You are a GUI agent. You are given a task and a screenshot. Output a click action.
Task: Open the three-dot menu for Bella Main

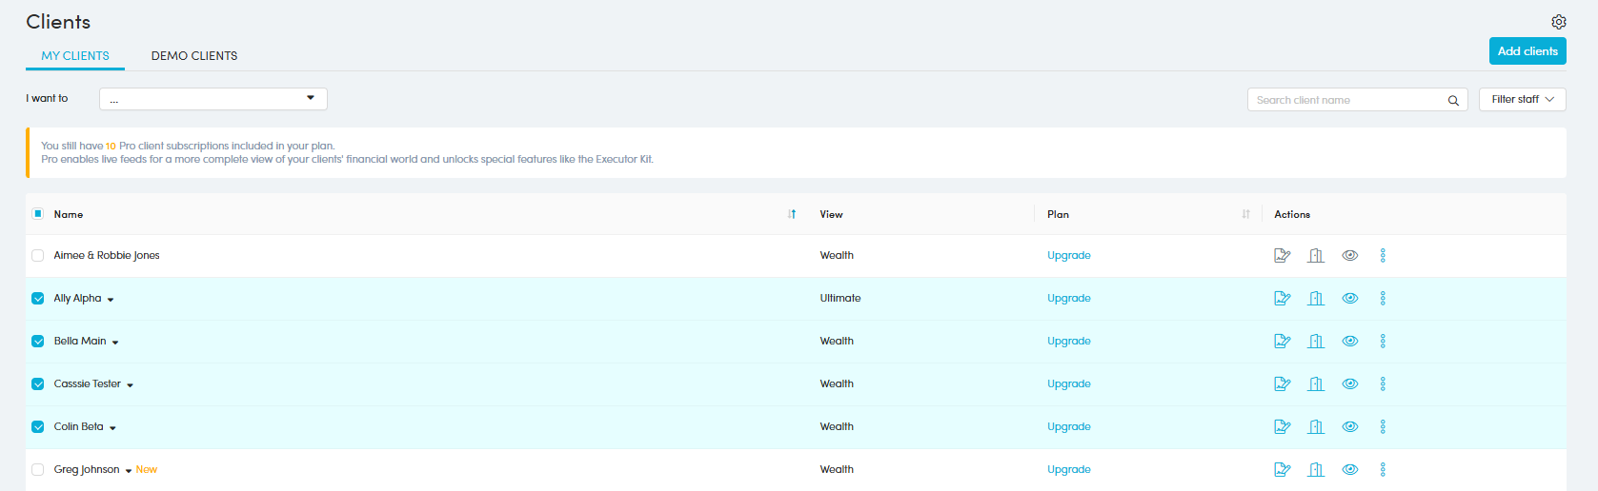point(1383,341)
